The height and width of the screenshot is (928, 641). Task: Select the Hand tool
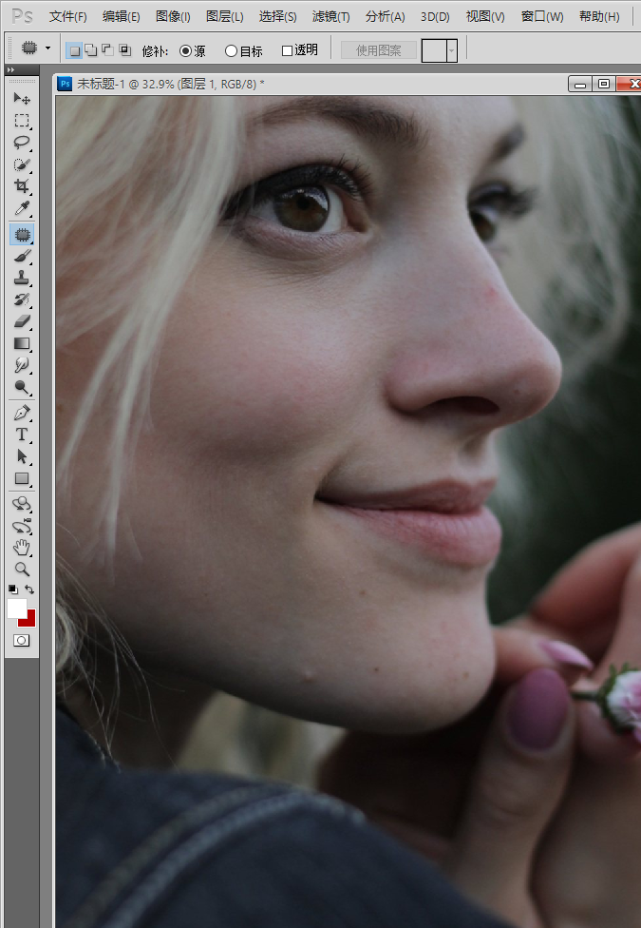[22, 548]
